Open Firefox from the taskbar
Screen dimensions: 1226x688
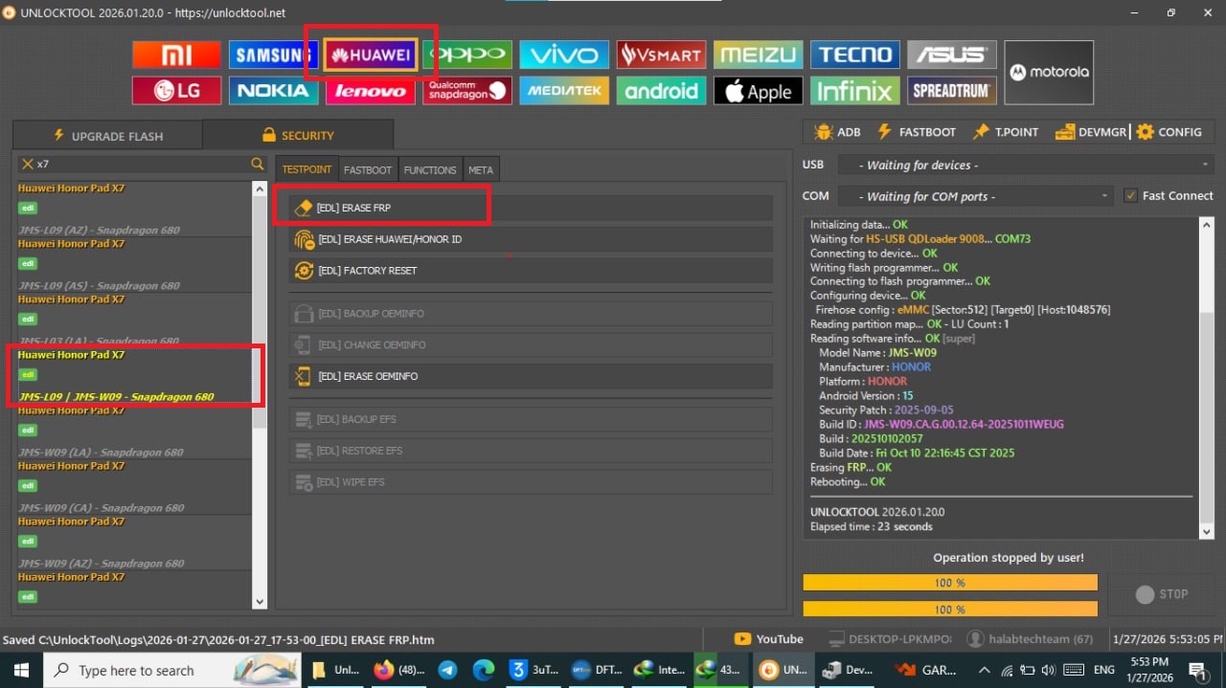[399, 670]
